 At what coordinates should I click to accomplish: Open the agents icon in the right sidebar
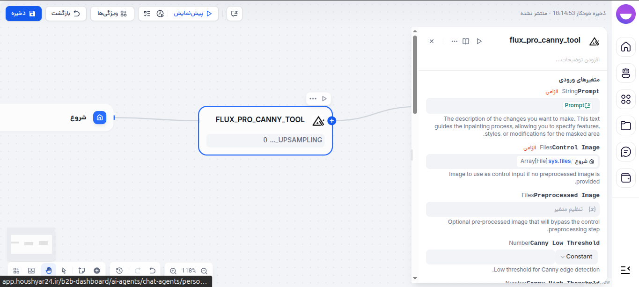point(626,73)
